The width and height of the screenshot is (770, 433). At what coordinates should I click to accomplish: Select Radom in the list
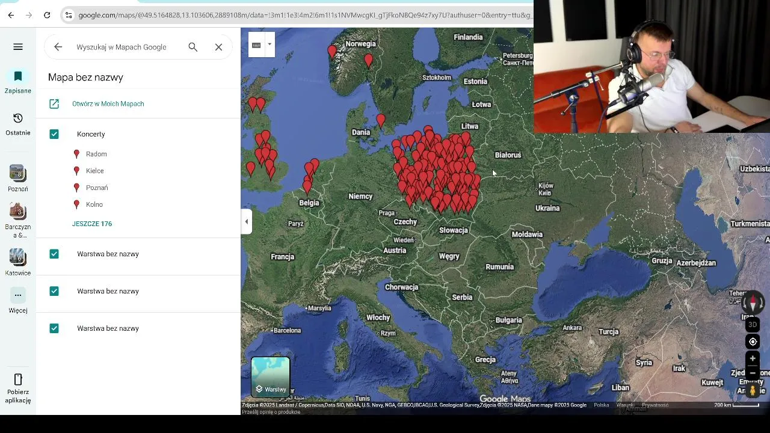click(96, 154)
